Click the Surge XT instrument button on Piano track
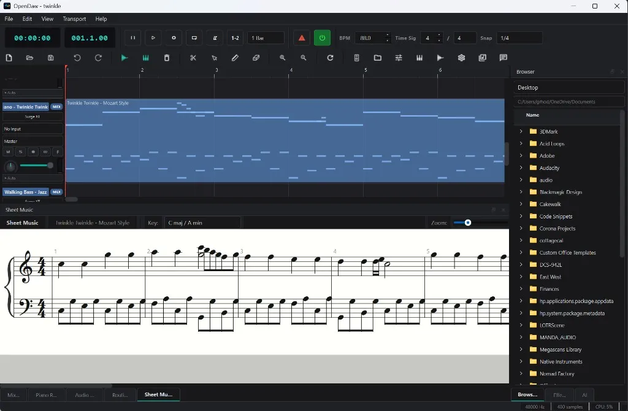The width and height of the screenshot is (628, 411). click(x=33, y=117)
